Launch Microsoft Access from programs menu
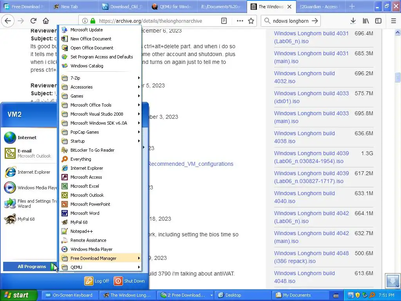The height and width of the screenshot is (301, 401). pos(100,177)
